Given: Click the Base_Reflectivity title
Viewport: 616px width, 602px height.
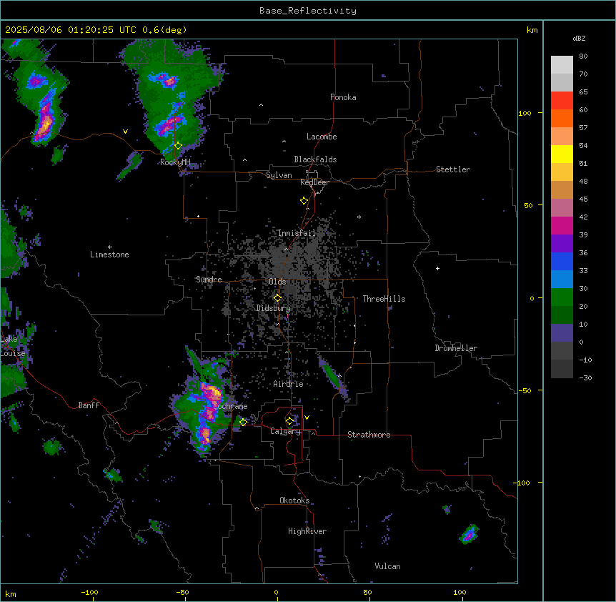Looking at the screenshot, I should click(308, 11).
